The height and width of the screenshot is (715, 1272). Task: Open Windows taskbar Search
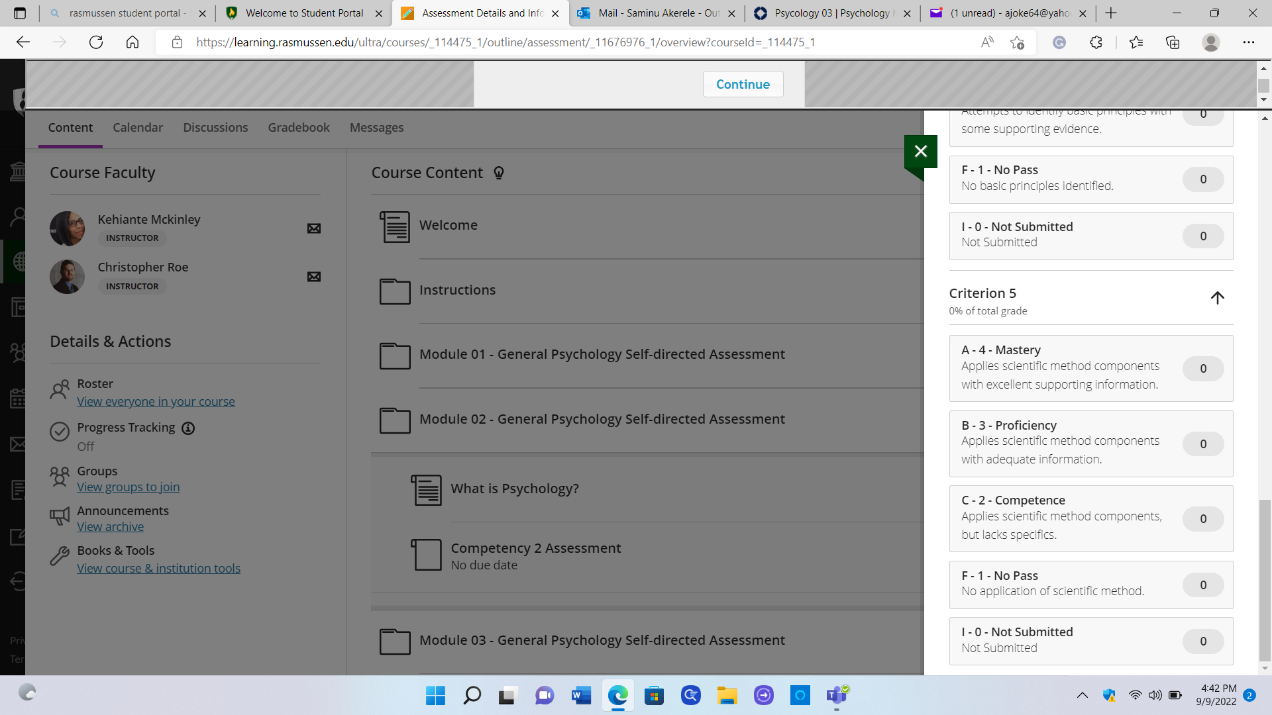coord(472,696)
